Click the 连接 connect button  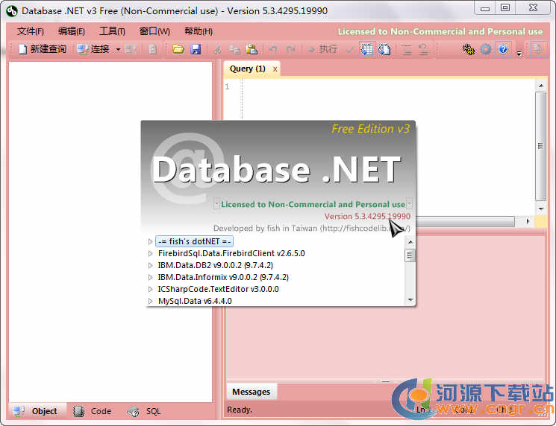[93, 49]
